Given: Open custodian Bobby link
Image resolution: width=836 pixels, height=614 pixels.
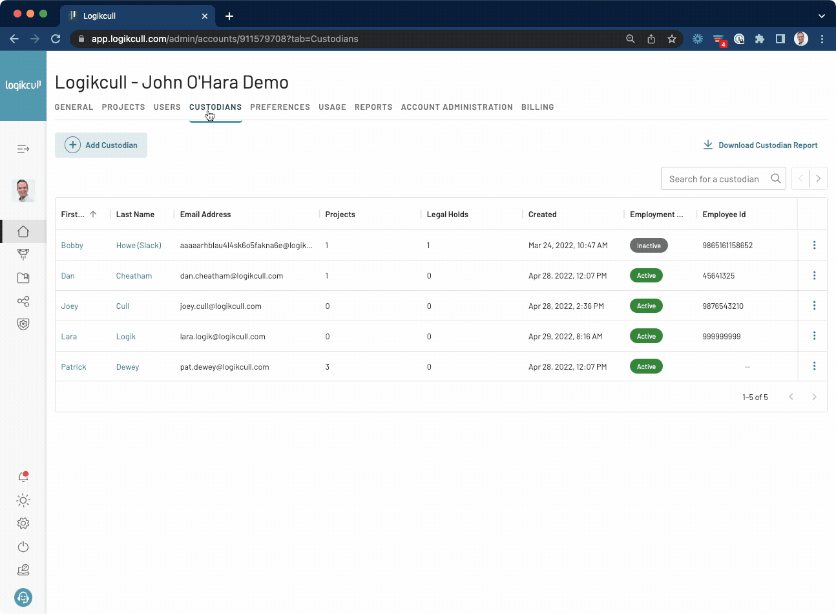Looking at the screenshot, I should point(72,246).
